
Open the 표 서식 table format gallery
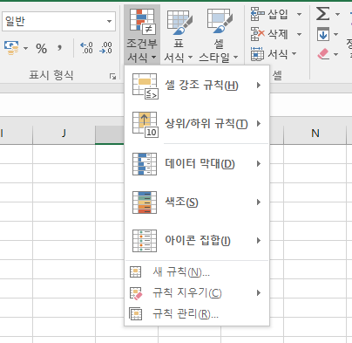tap(179, 35)
